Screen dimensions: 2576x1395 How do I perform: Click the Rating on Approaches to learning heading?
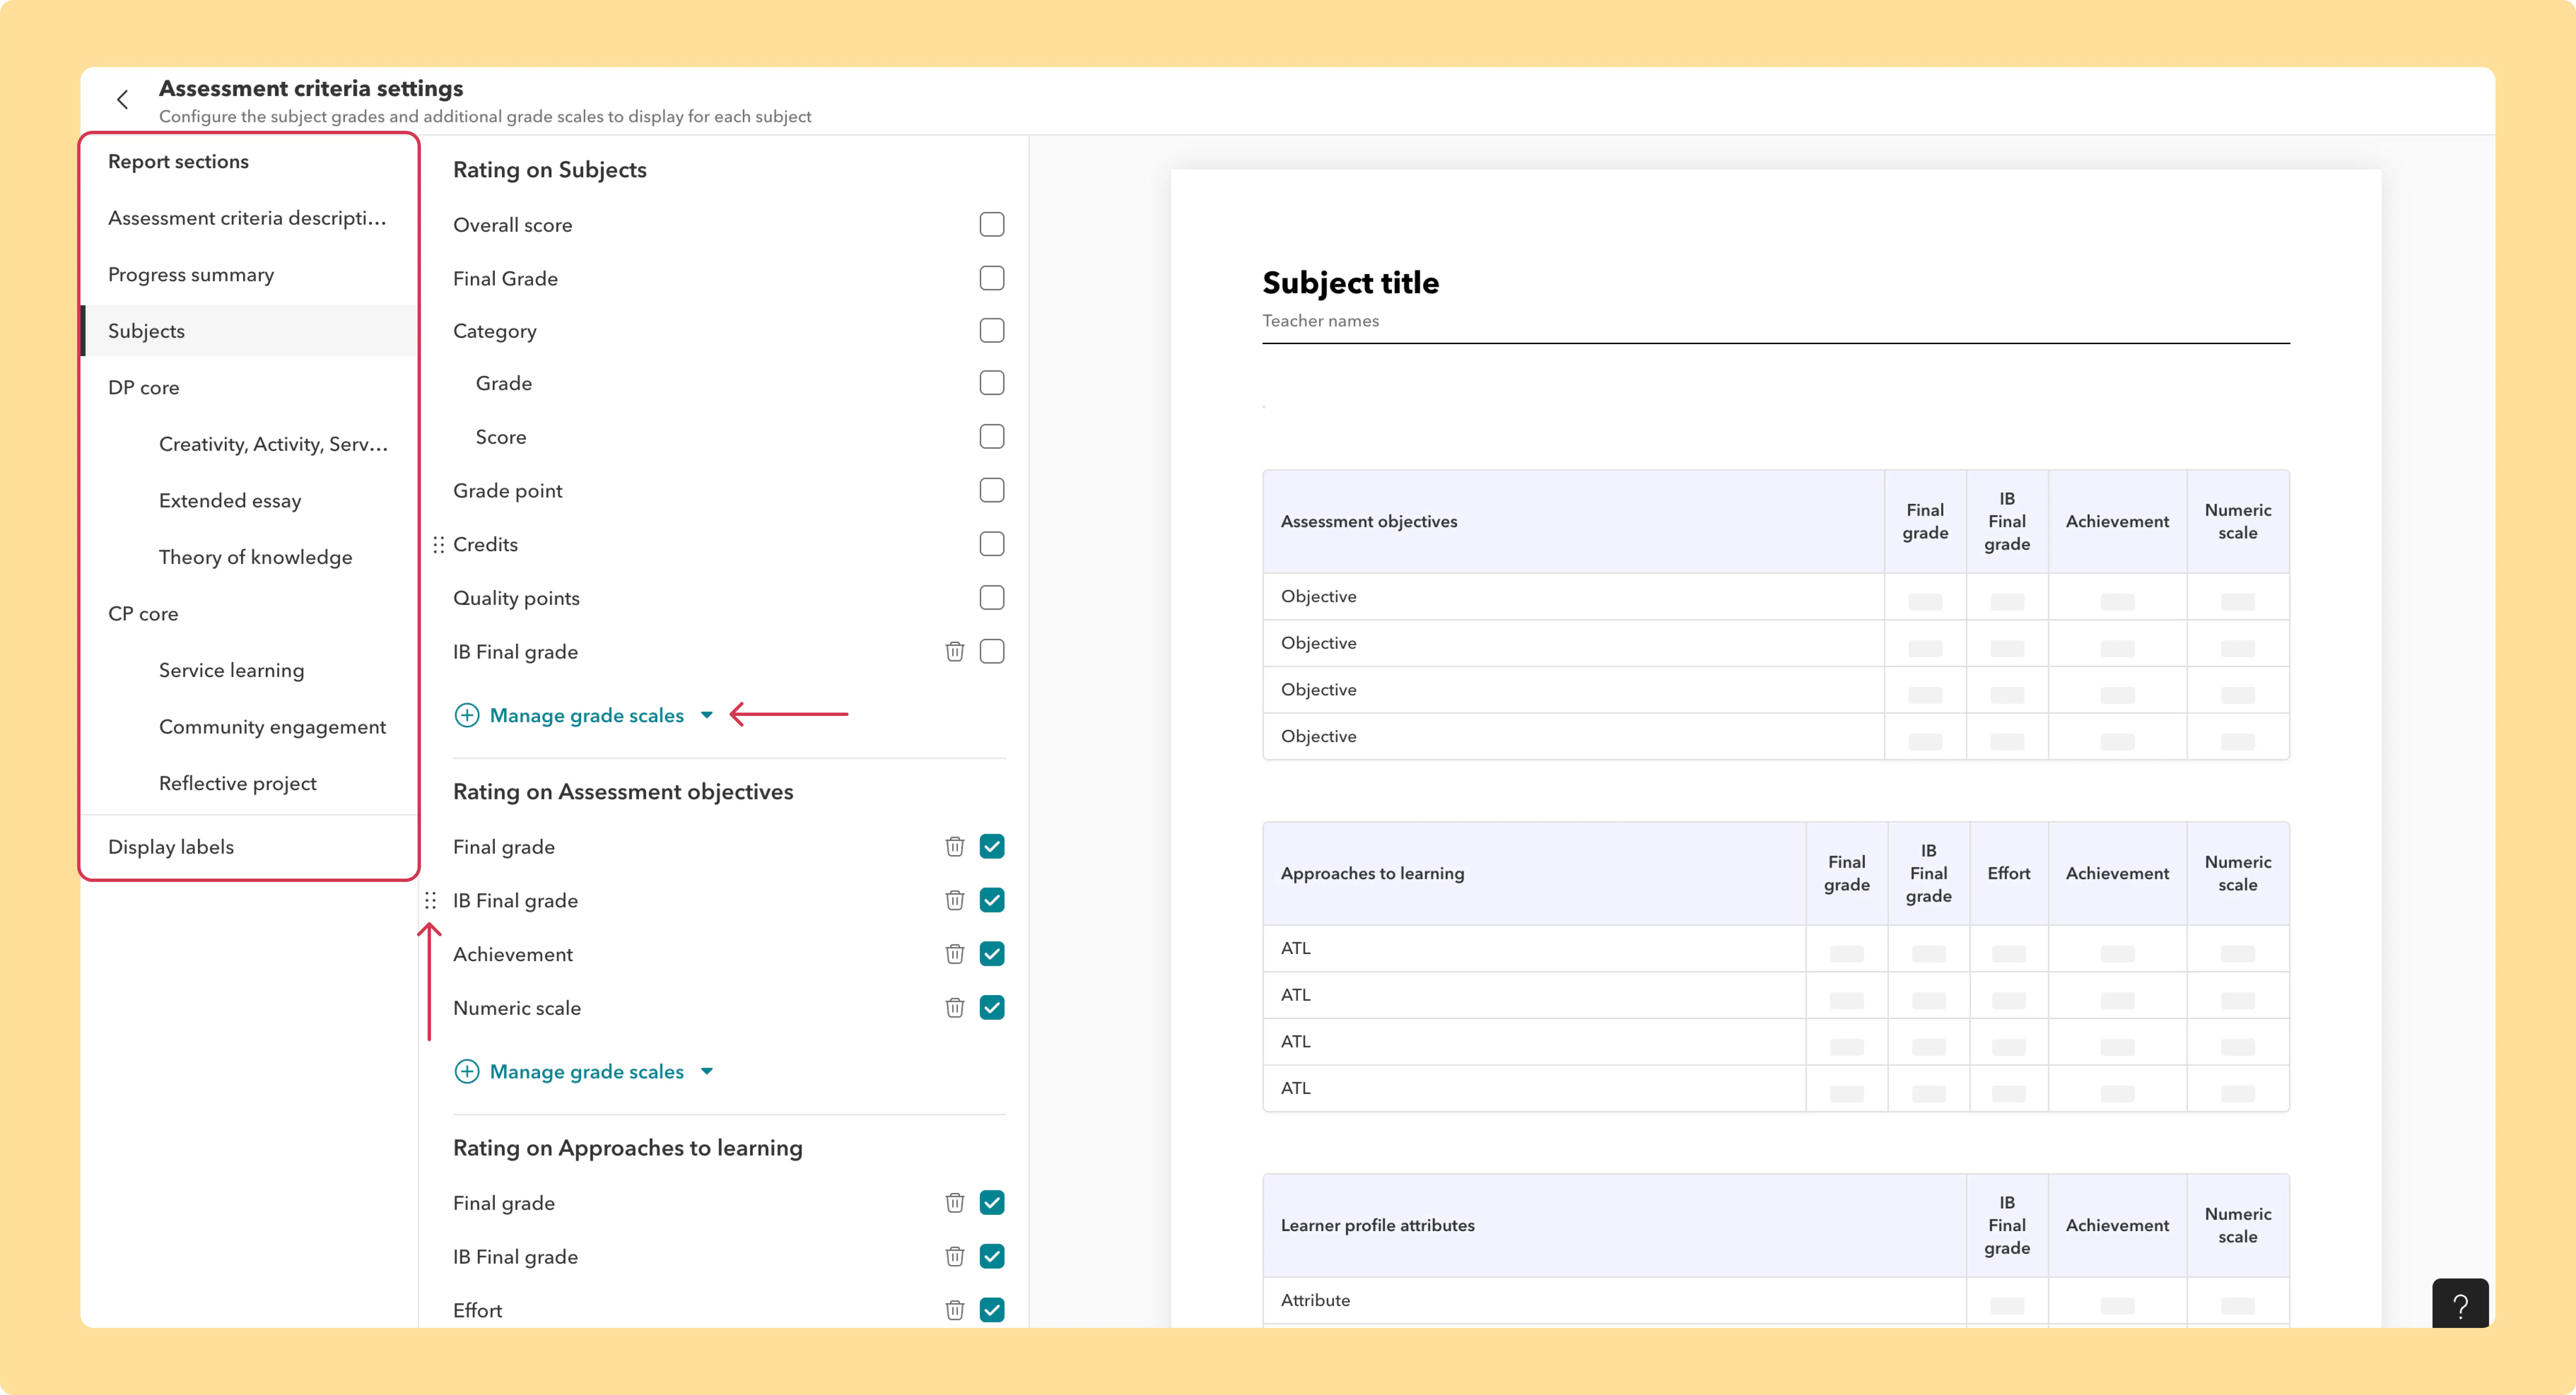(x=628, y=1148)
